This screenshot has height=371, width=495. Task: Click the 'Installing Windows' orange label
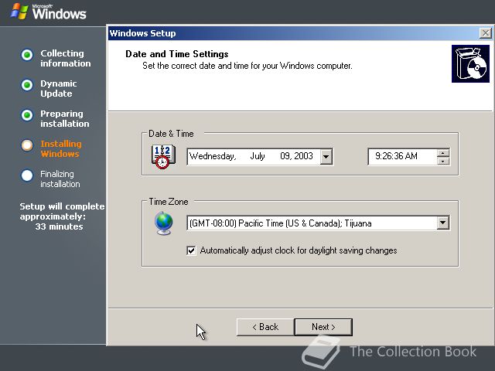point(61,148)
